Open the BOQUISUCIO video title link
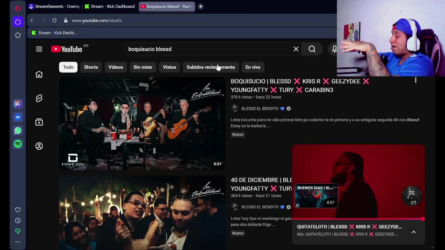 click(300, 85)
